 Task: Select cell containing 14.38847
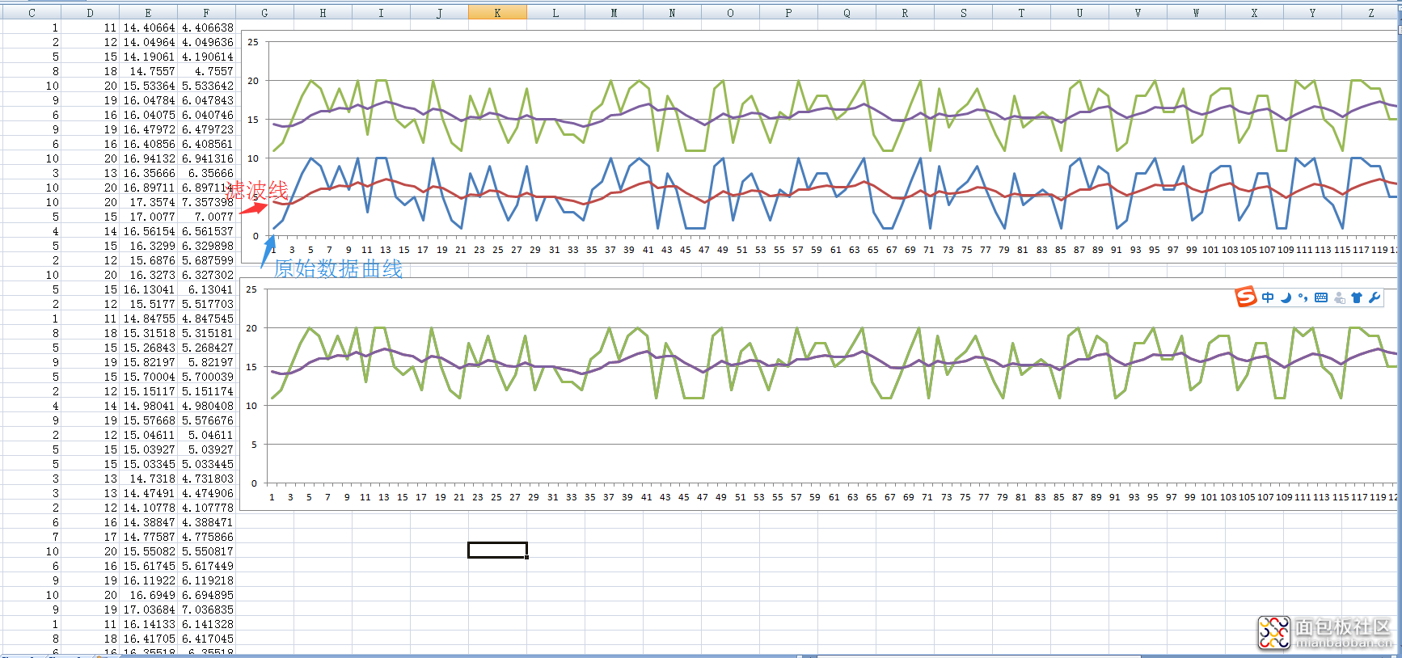[149, 522]
